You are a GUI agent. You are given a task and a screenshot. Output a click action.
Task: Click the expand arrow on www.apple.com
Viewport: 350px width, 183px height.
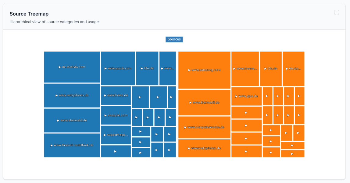click(105, 69)
